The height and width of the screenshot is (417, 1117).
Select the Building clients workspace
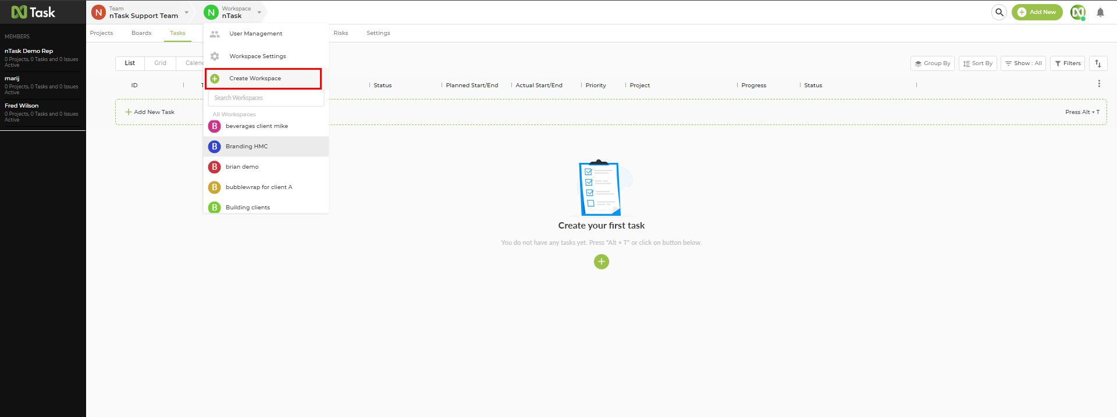click(x=266, y=206)
